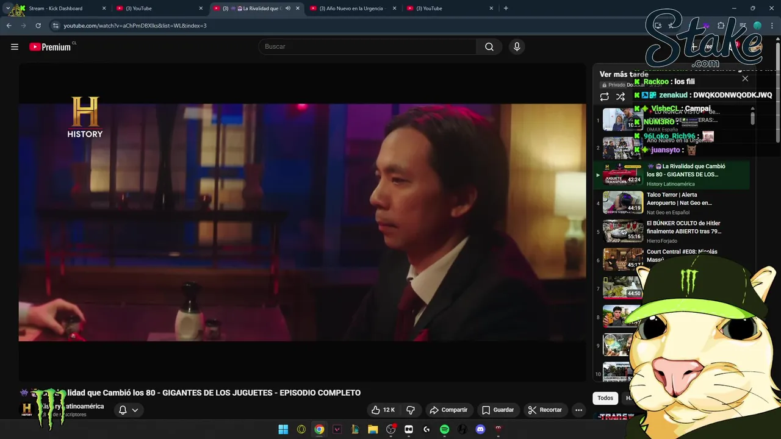Viewport: 781px width, 439px height.
Task: Open Logitech G HUB from taskbar
Action: tap(426, 429)
